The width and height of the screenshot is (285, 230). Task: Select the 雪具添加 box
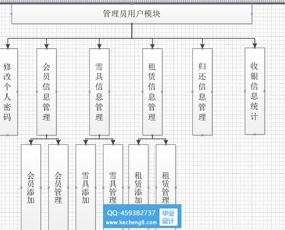click(86, 187)
